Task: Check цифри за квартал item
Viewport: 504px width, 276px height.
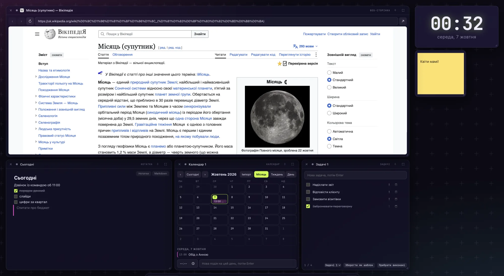Action: tap(16, 202)
